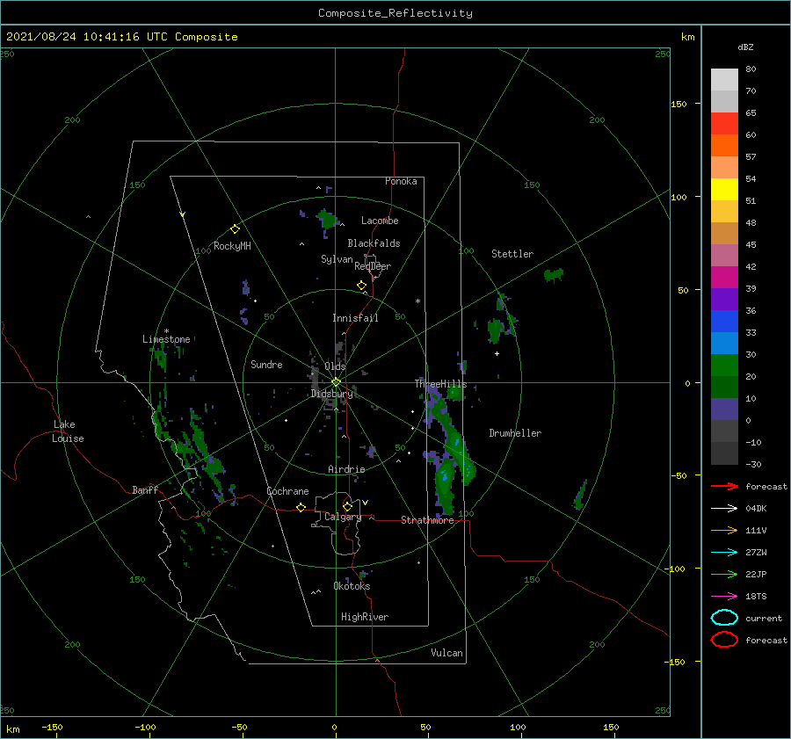Viewport: 791px width, 739px height.
Task: Click the white 04DK arrow legend icon
Action: coord(724,508)
